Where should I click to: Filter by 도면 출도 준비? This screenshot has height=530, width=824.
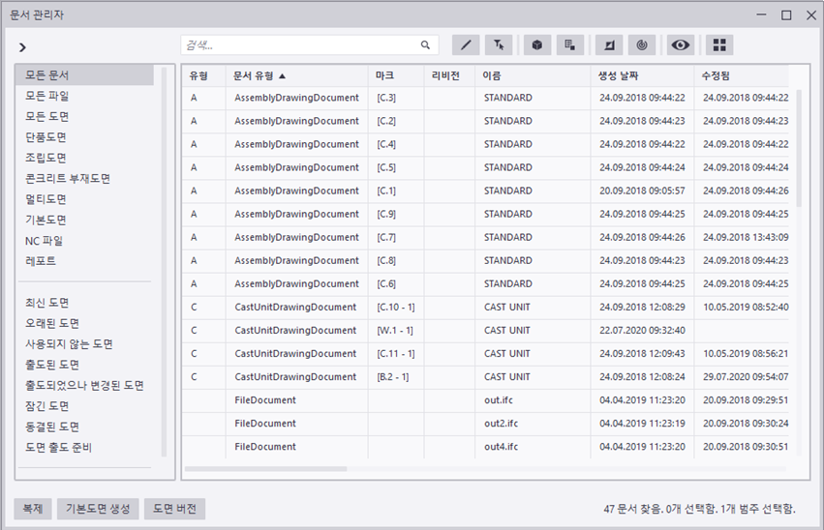(x=84, y=447)
